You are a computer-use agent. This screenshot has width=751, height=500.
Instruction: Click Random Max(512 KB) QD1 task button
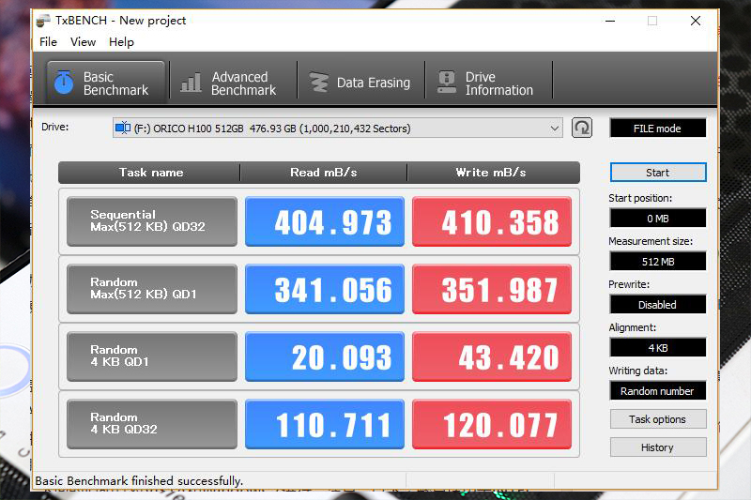[152, 289]
